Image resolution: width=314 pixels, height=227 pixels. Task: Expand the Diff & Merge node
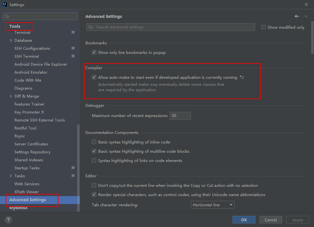(x=11, y=96)
